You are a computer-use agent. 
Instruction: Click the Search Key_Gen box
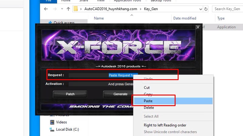pos(228,9)
